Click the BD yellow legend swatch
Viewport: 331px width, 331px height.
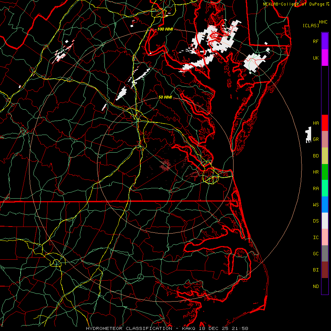coord(325,156)
